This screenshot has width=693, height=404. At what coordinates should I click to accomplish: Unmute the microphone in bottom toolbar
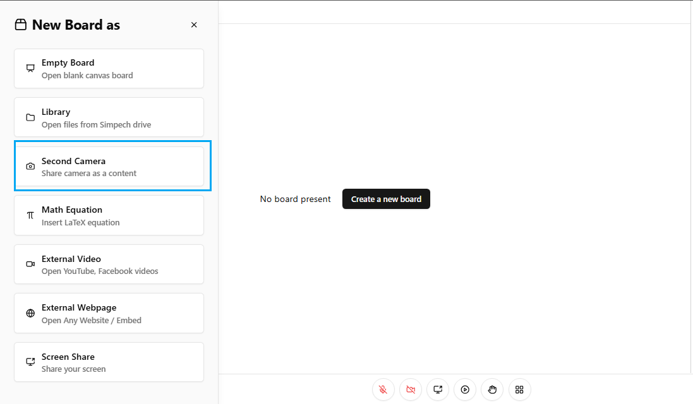(383, 389)
